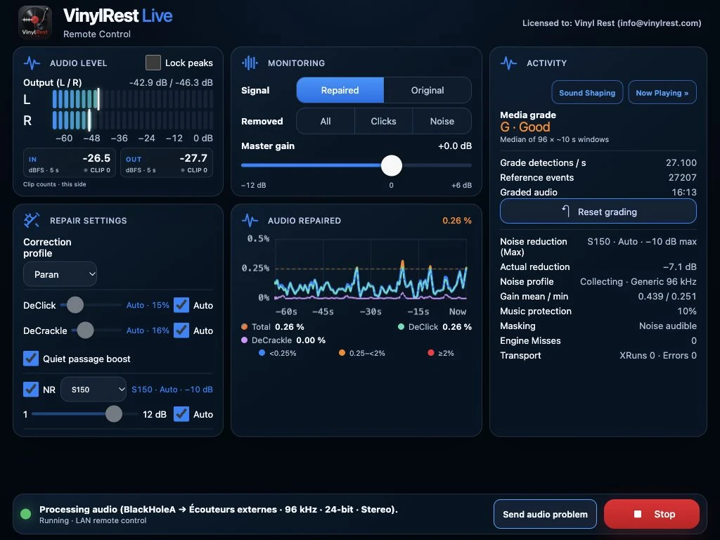
Task: Click the purple DeCrackle legend dot
Action: pos(244,340)
